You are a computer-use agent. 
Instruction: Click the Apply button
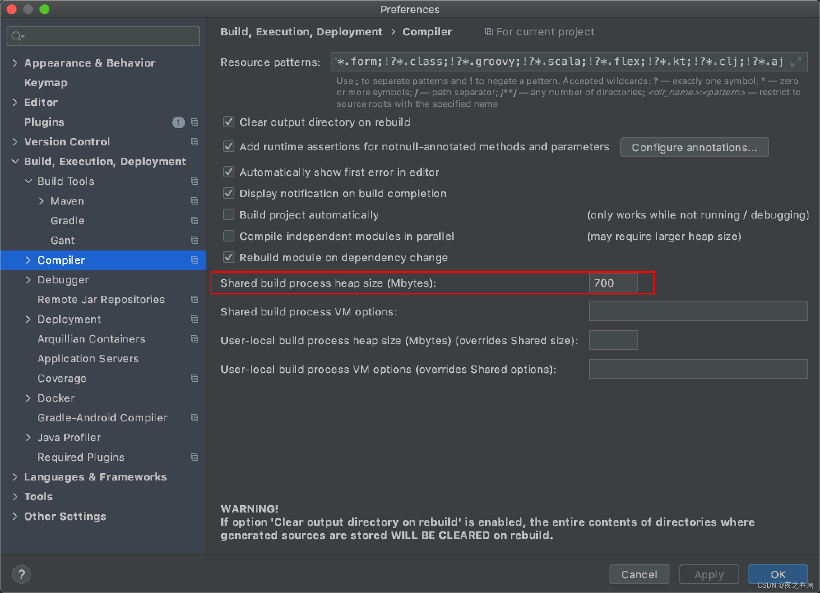coord(709,574)
